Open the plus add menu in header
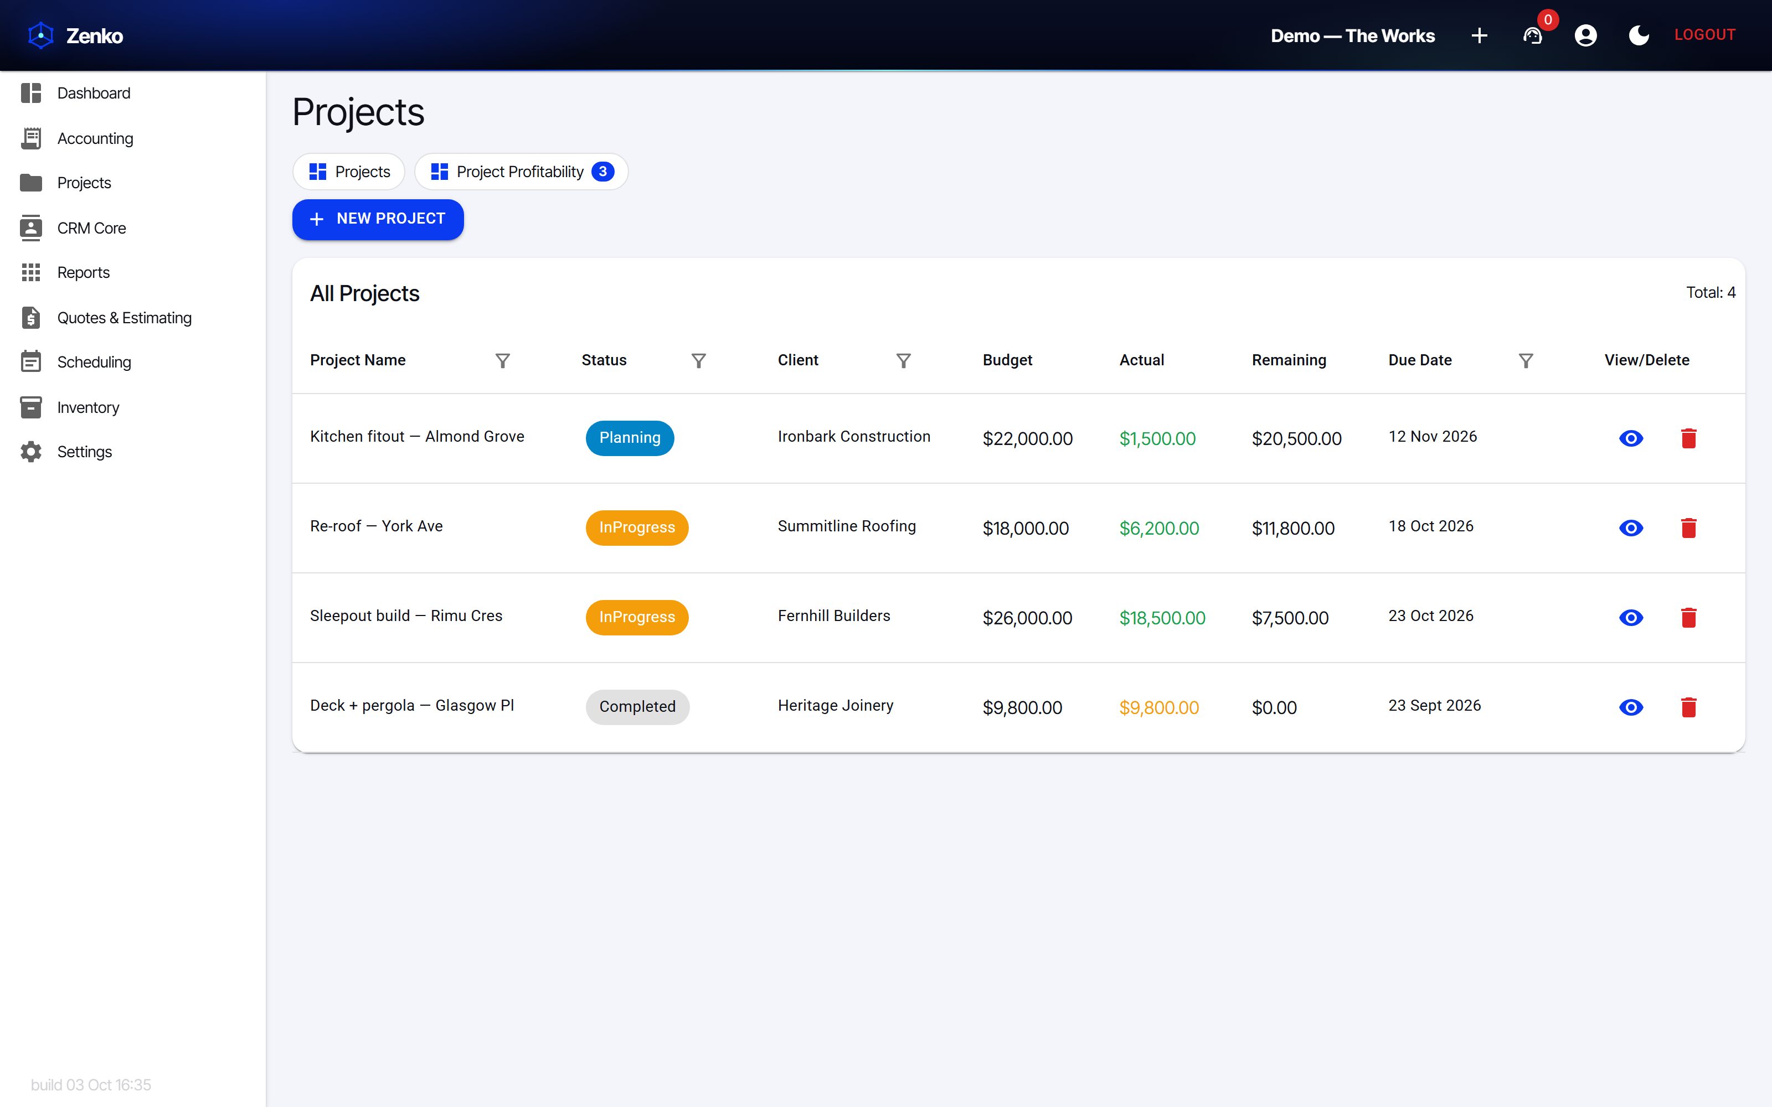1772x1107 pixels. click(1479, 35)
